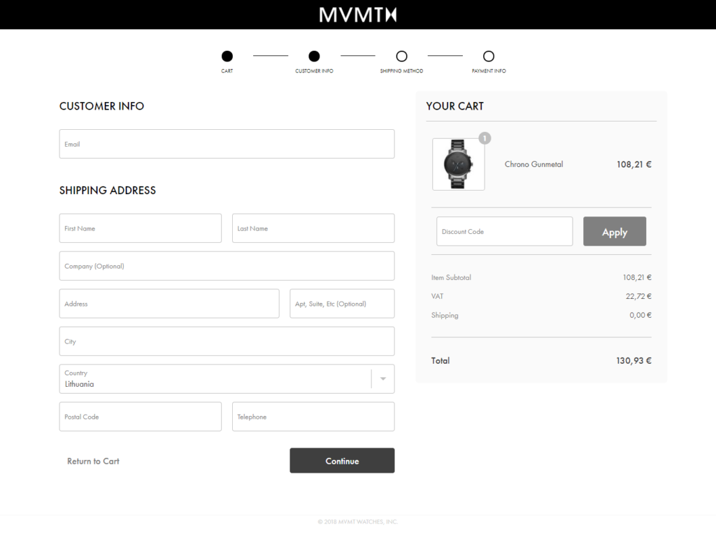716x539 pixels.
Task: Click the Continue button
Action: (x=342, y=460)
